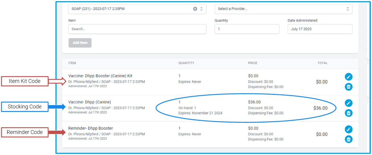Edit the Vaccine- Dhpp Booster (Canine) Kit item
The width and height of the screenshot is (372, 155).
click(349, 77)
